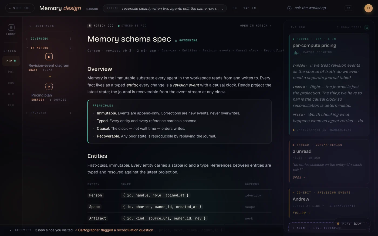Click the Person entity cell

point(96,195)
